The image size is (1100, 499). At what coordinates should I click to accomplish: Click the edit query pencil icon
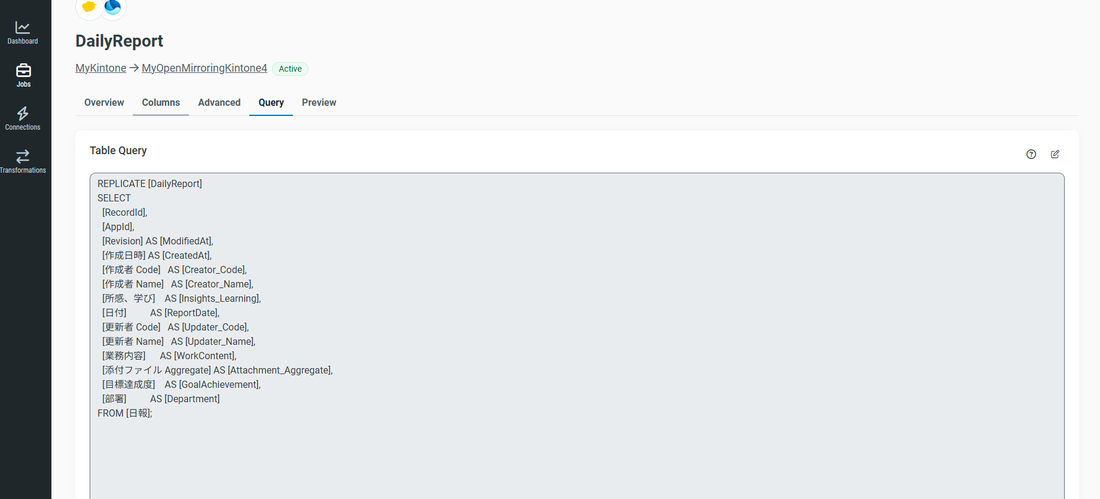click(x=1055, y=154)
